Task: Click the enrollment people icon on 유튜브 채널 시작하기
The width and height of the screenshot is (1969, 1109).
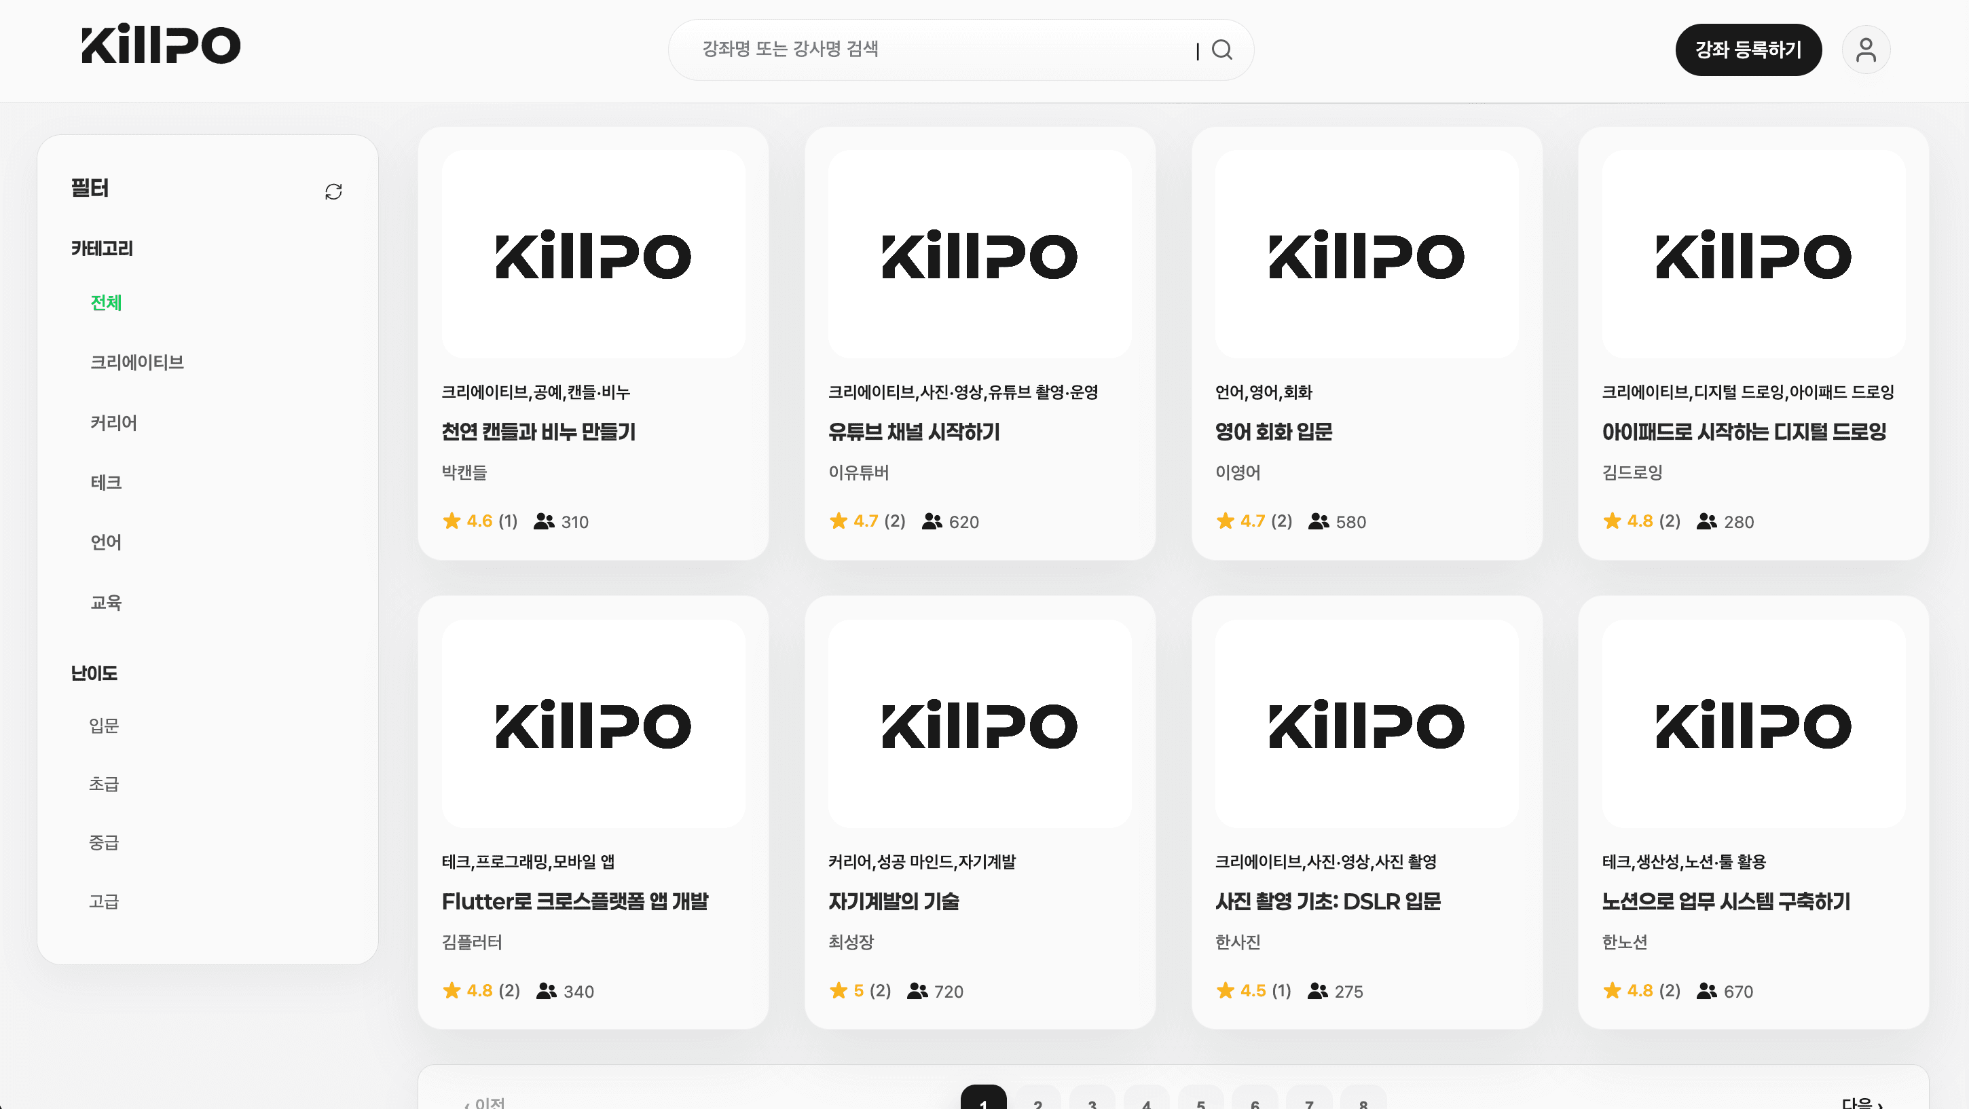Action: (930, 521)
